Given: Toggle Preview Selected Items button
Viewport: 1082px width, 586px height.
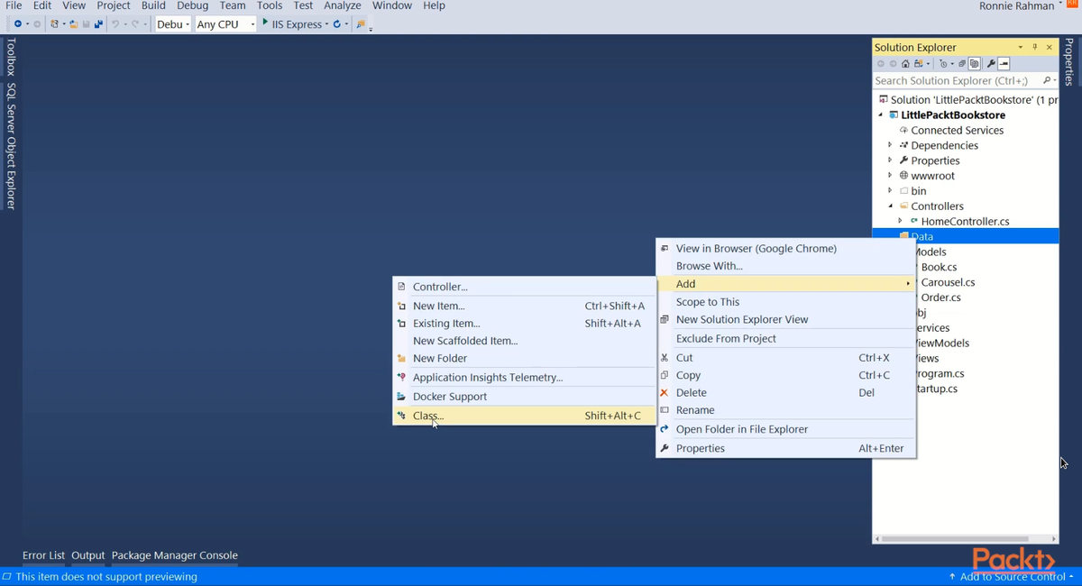Looking at the screenshot, I should (x=1004, y=64).
